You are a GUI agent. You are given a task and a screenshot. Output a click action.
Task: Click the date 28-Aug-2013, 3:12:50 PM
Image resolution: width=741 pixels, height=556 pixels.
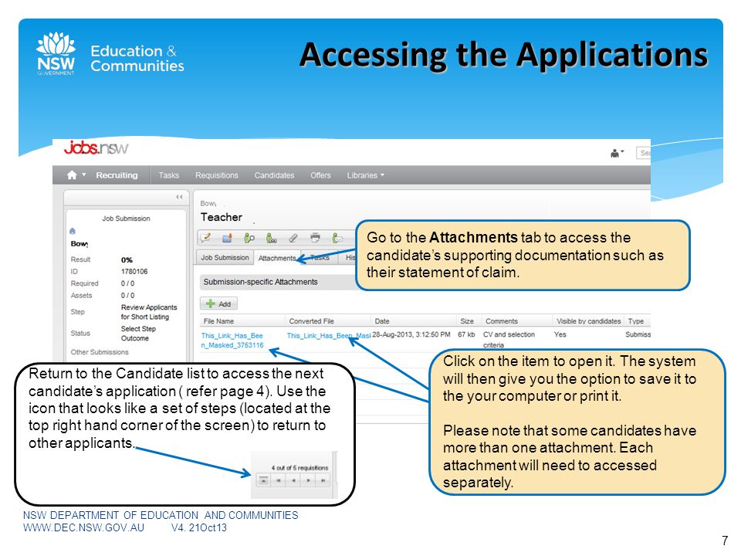tap(411, 334)
